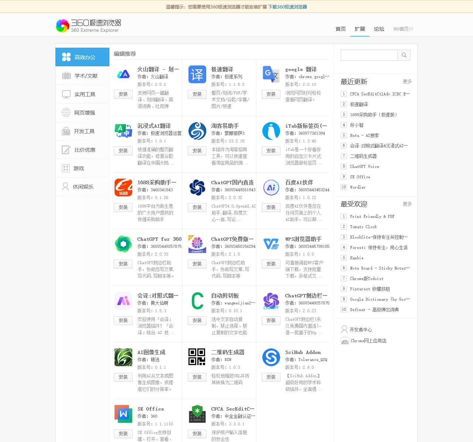Switch to the 比价优惠 category
The image size is (473, 442).
click(82, 150)
